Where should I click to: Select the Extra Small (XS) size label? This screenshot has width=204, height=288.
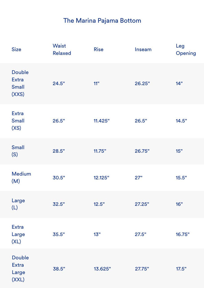tap(18, 121)
